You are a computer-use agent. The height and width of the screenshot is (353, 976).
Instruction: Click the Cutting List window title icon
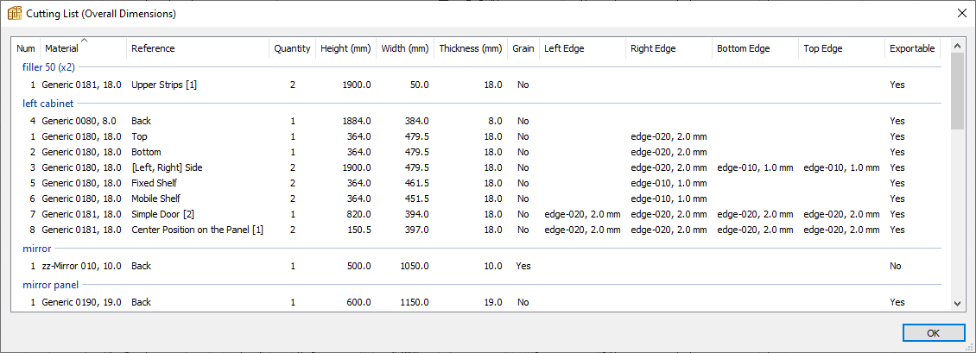tap(14, 13)
